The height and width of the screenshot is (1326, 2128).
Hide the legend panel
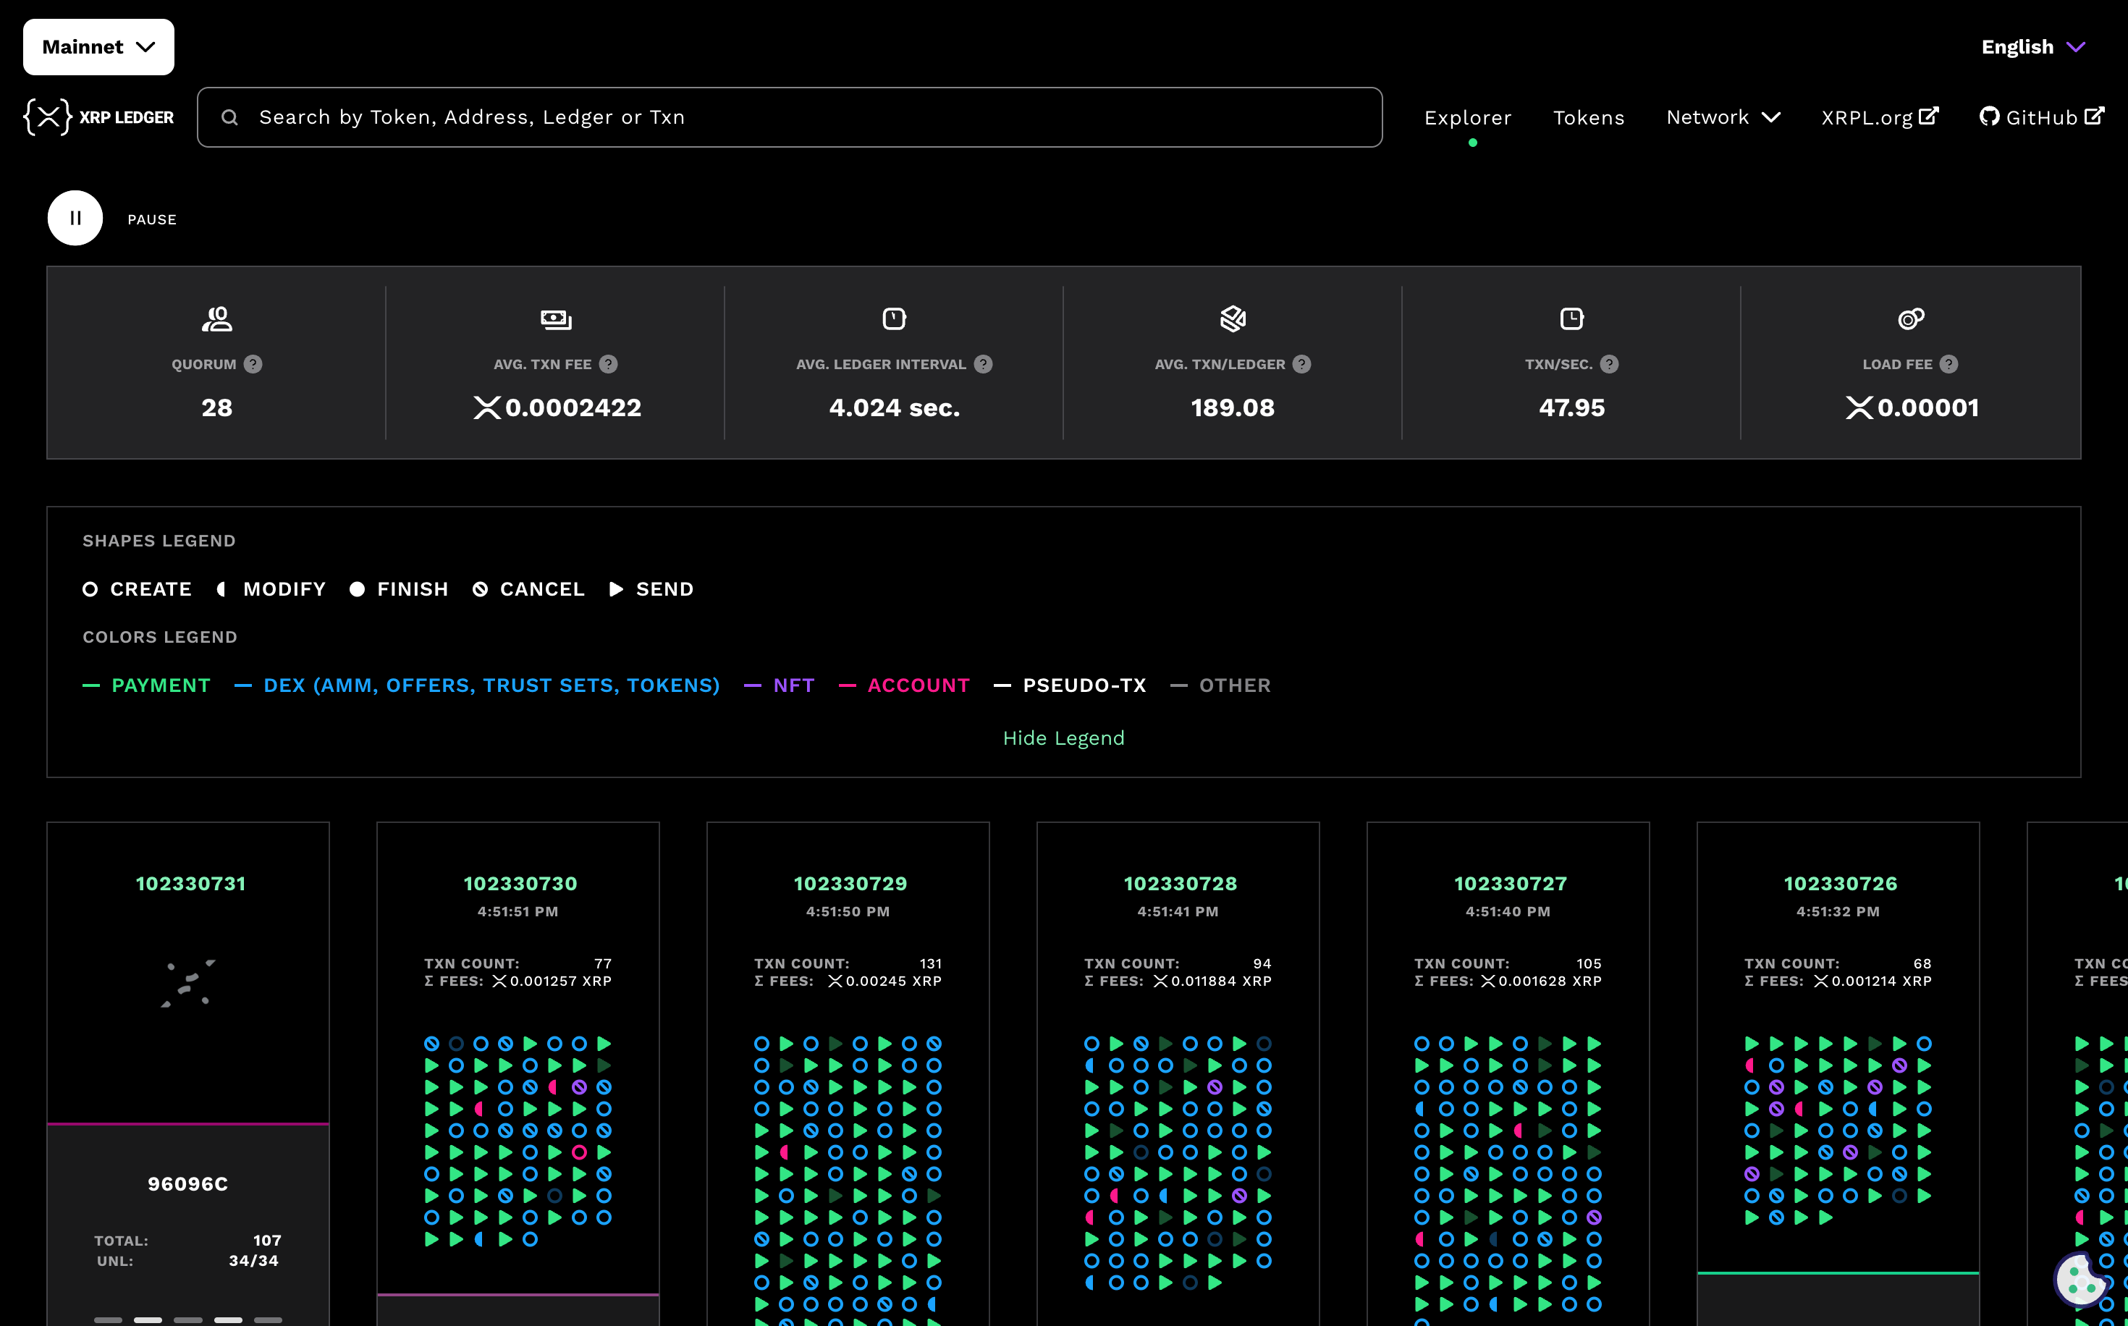(x=1063, y=738)
